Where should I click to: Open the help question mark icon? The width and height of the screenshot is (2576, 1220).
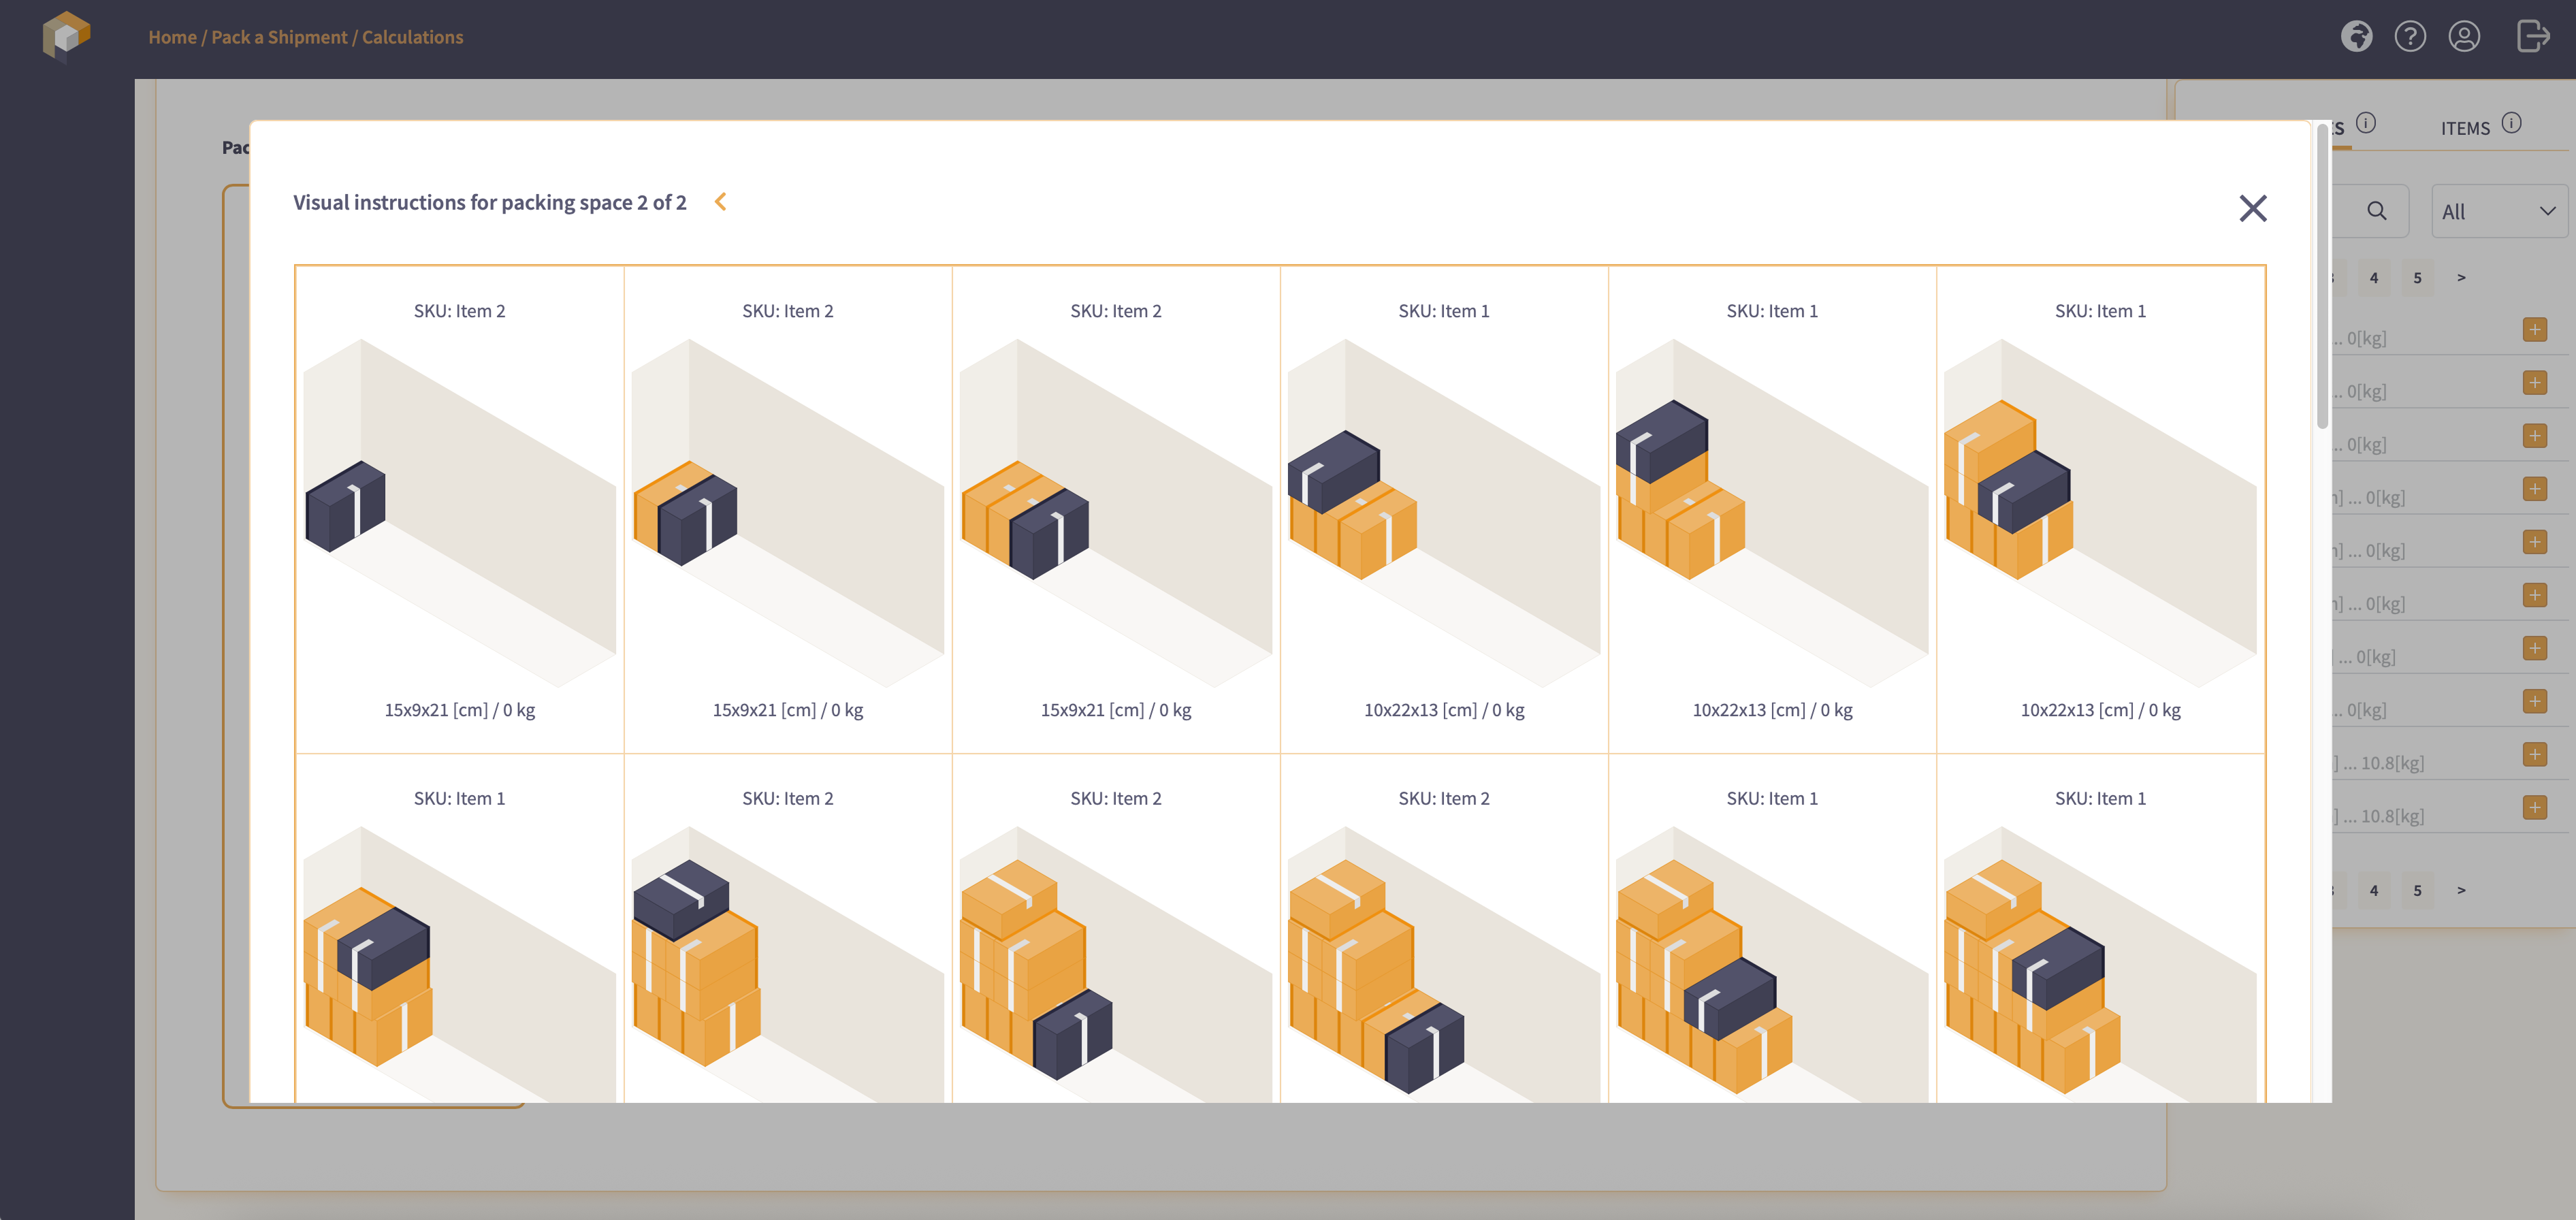tap(2410, 37)
